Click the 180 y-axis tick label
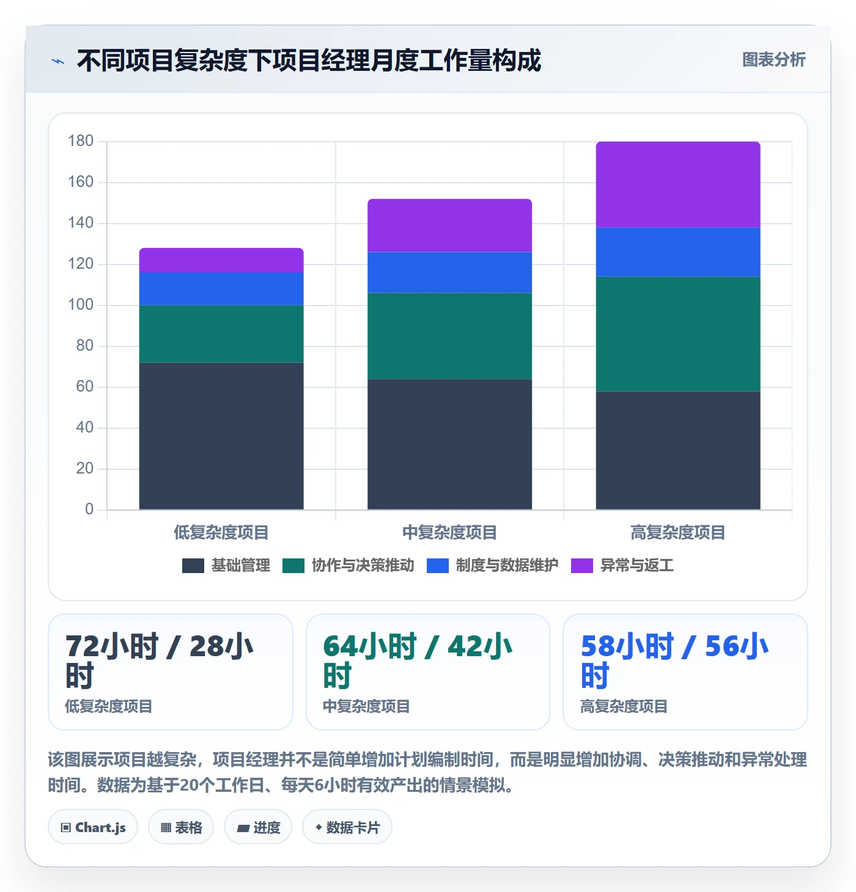Screen dimensions: 856x892 (81, 141)
